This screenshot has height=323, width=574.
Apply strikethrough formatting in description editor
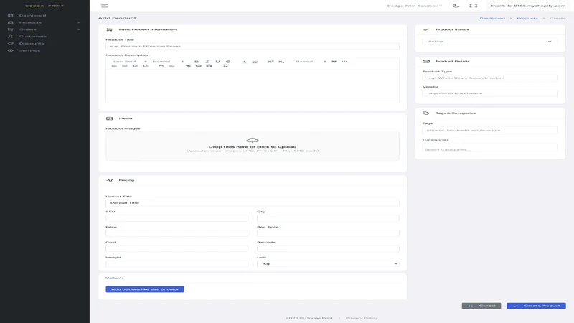click(x=228, y=62)
